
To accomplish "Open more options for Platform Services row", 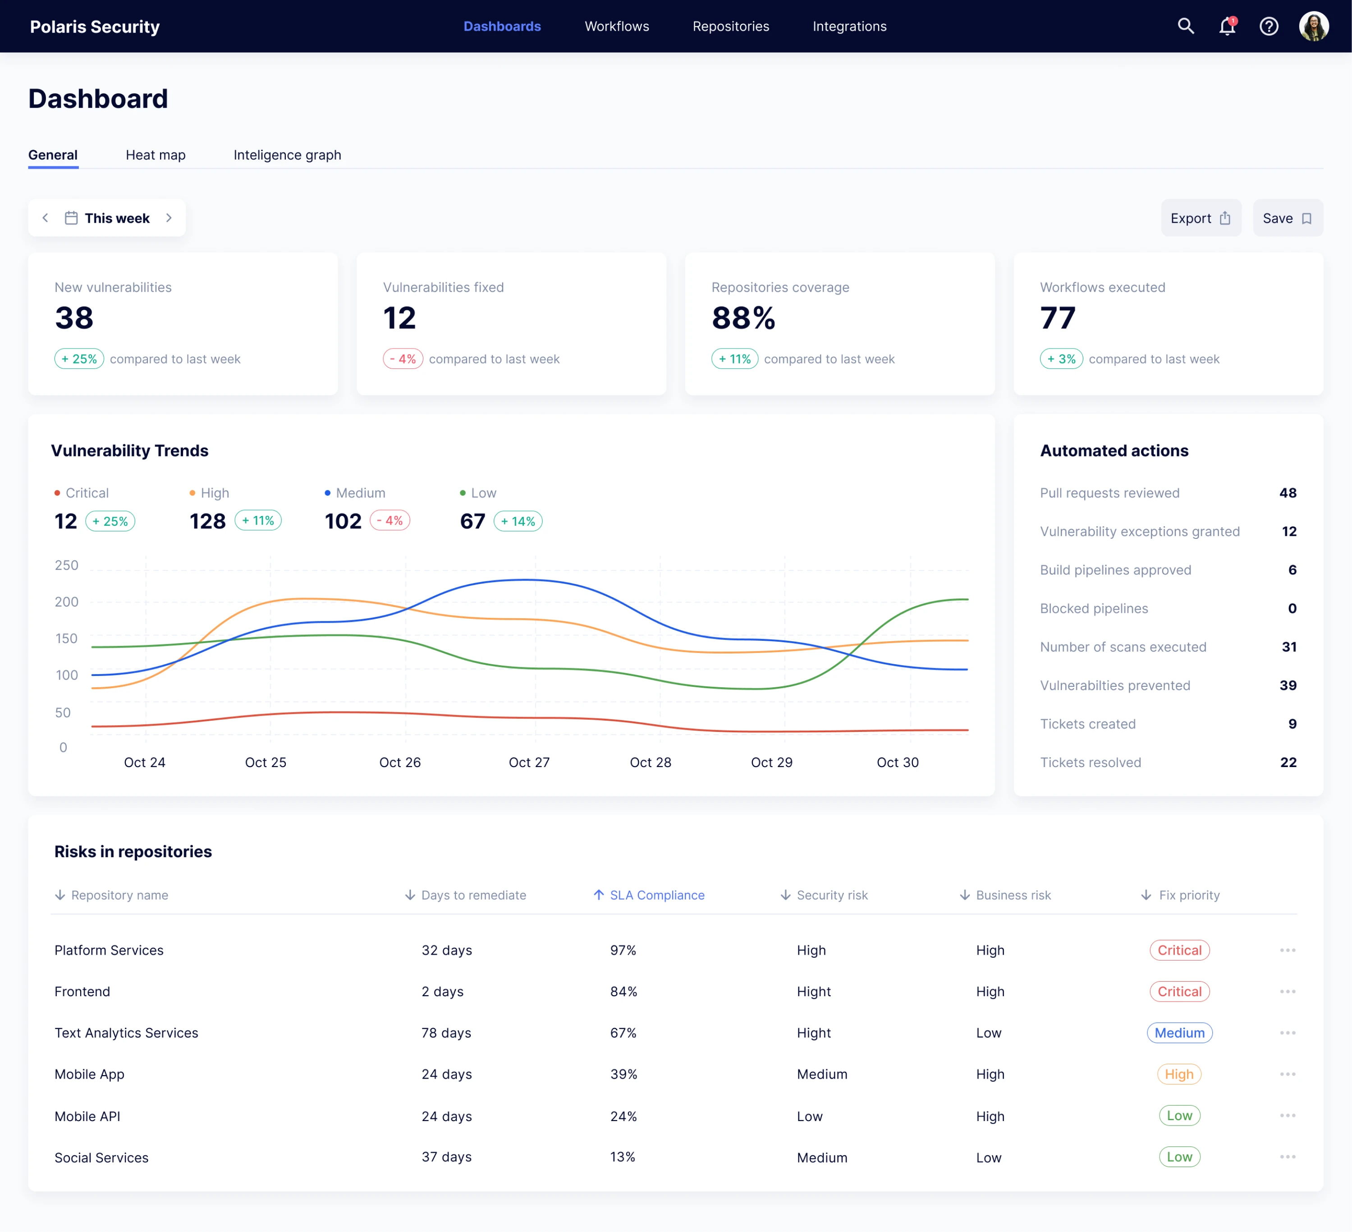I will tap(1287, 950).
